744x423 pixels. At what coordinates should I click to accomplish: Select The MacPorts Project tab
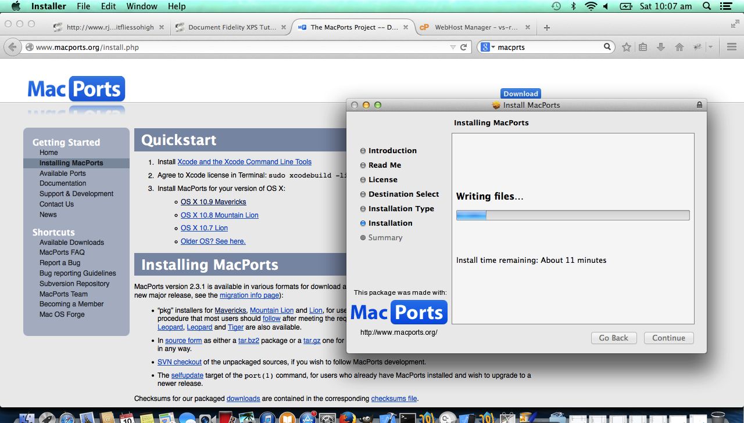coord(354,27)
